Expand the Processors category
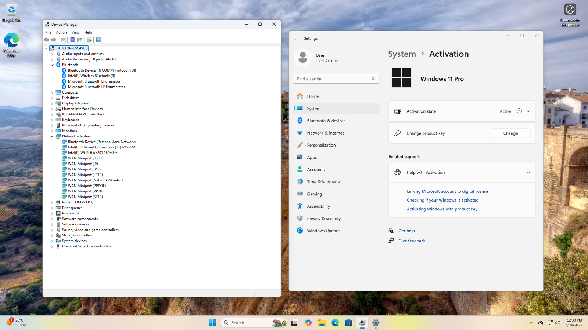Screen dimensions: 588x330 click(x=52, y=213)
